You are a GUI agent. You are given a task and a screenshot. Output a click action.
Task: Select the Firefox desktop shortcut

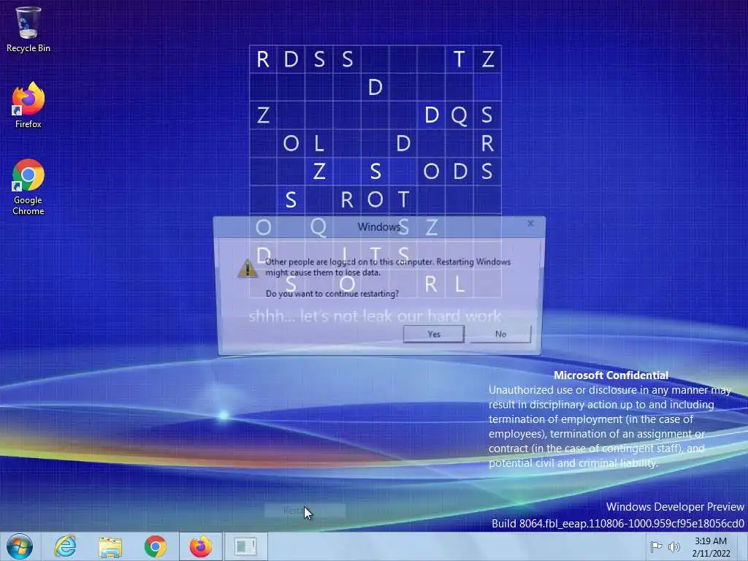pyautogui.click(x=28, y=105)
